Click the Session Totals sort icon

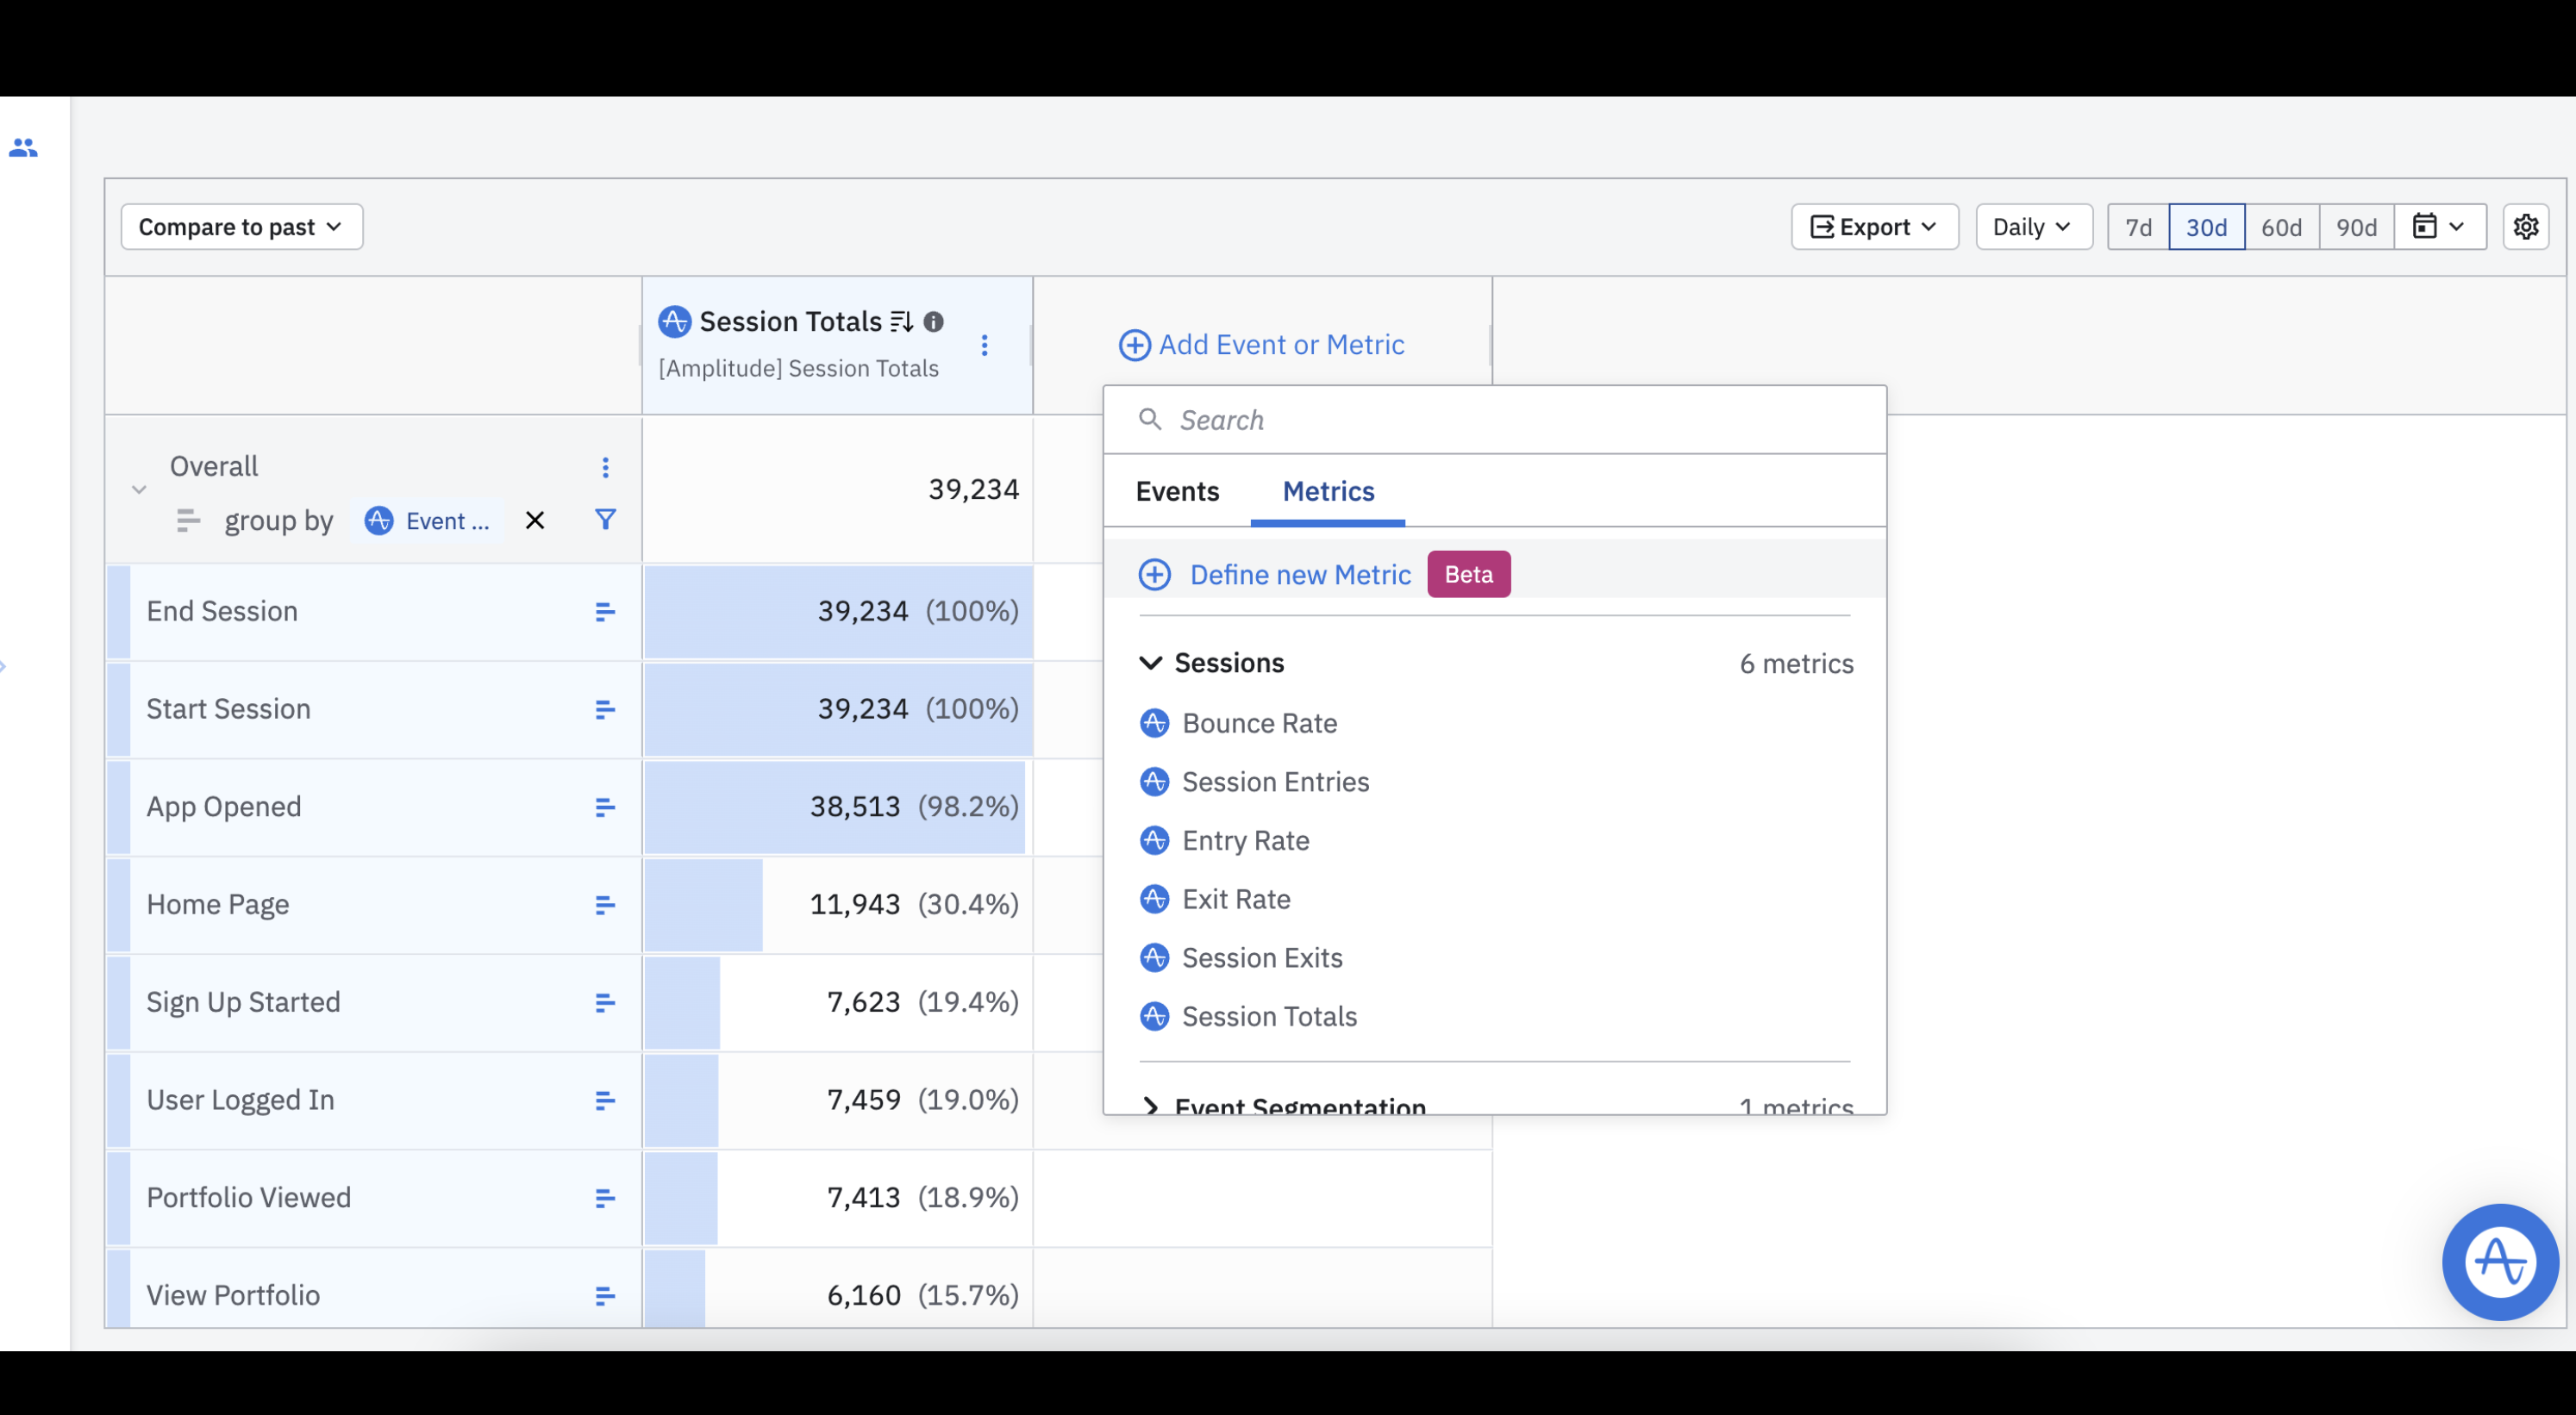(x=901, y=321)
